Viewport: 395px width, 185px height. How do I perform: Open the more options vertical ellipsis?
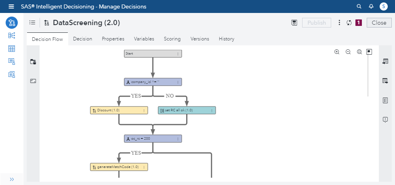(x=339, y=23)
